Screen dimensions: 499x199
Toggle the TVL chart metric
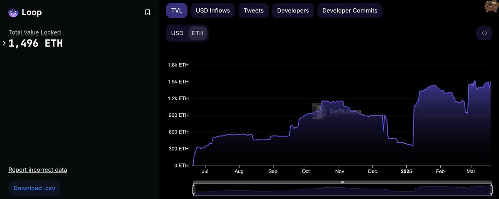[177, 10]
